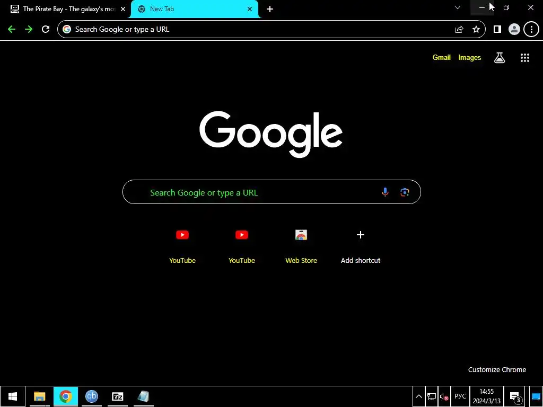The height and width of the screenshot is (407, 543).
Task: Go forward with the forward arrow
Action: 29,30
